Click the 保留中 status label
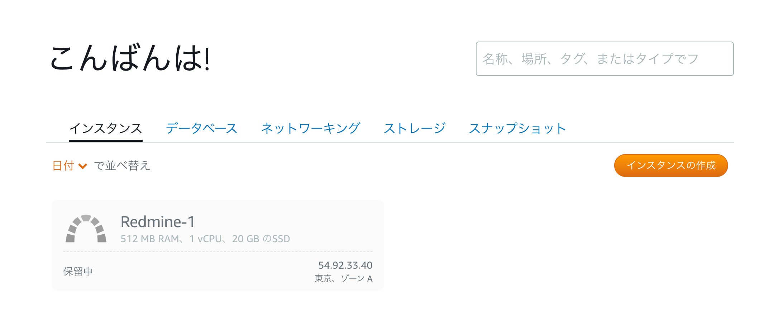 [x=78, y=272]
